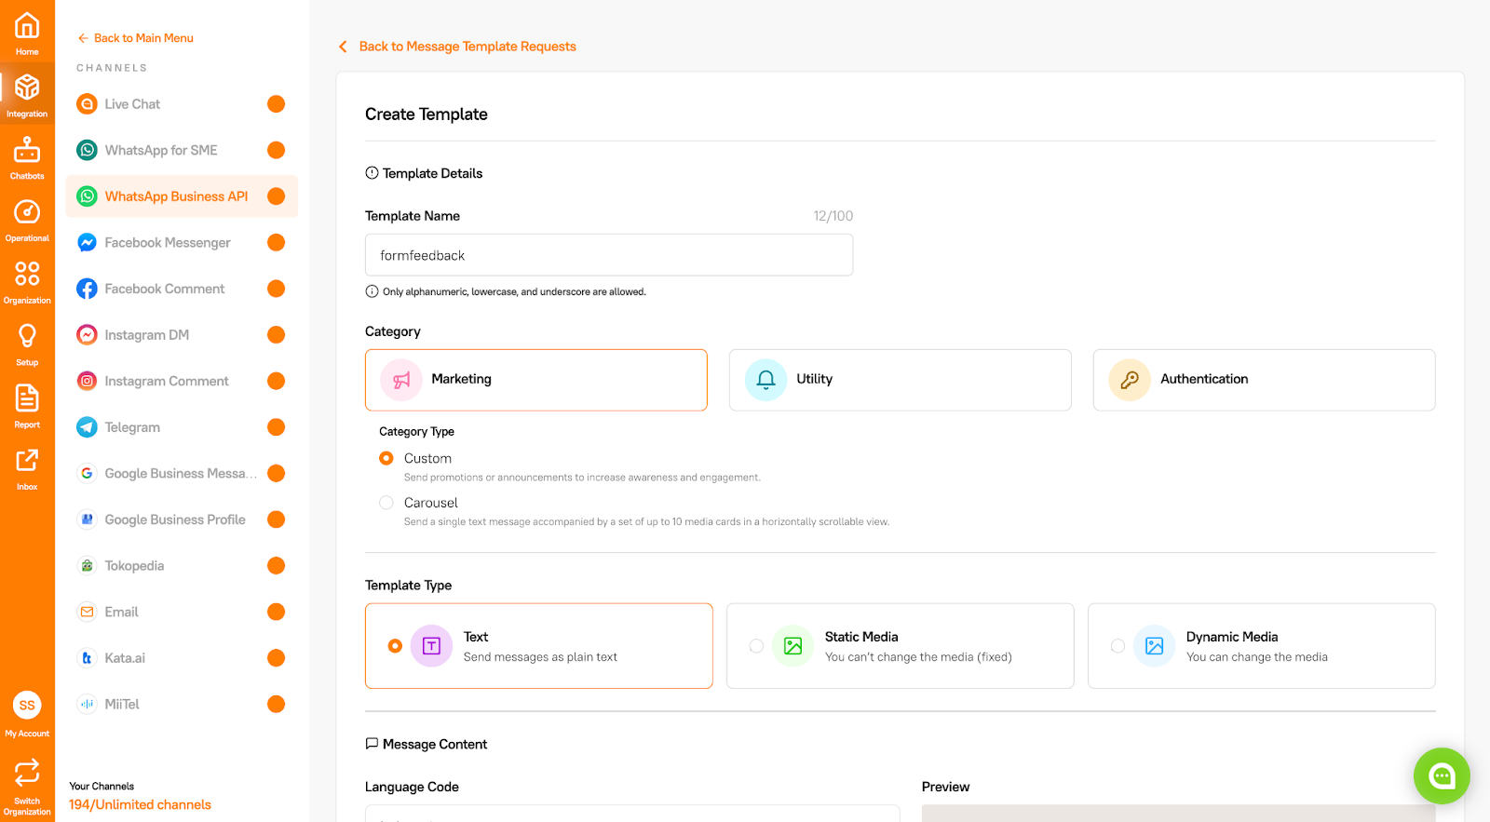
Task: Open the Telegram channel label
Action: 132,427
